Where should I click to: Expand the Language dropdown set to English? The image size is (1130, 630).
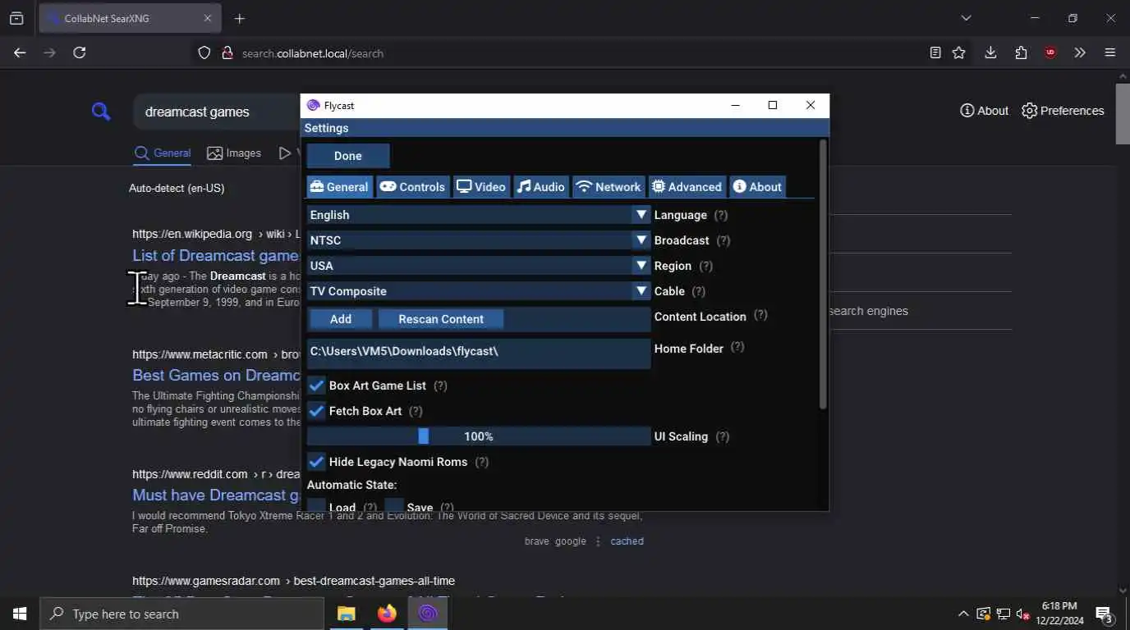point(479,215)
